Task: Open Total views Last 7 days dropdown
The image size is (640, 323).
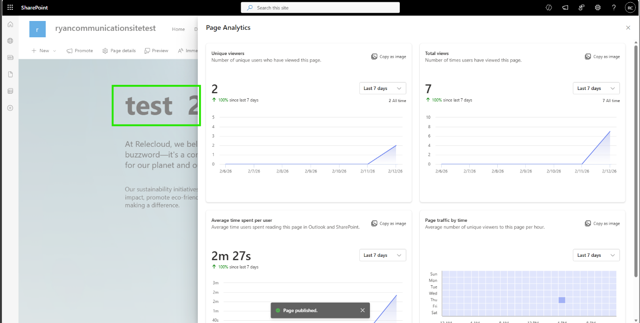Action: pos(596,88)
